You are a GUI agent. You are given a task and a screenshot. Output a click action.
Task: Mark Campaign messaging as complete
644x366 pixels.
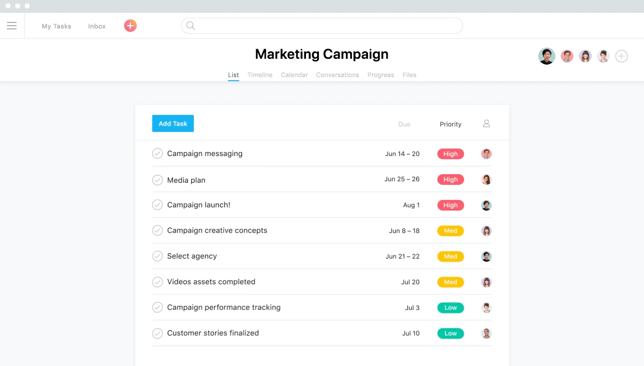coord(158,153)
